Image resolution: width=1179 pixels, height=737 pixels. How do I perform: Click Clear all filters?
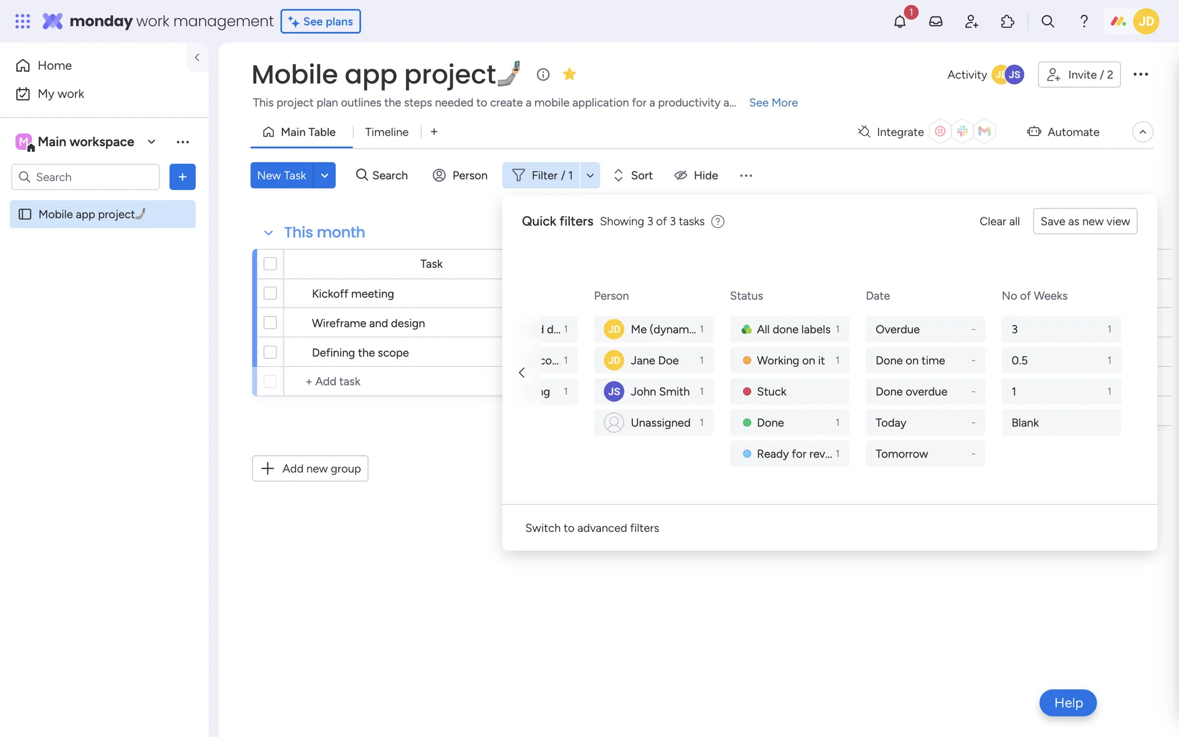[999, 221]
